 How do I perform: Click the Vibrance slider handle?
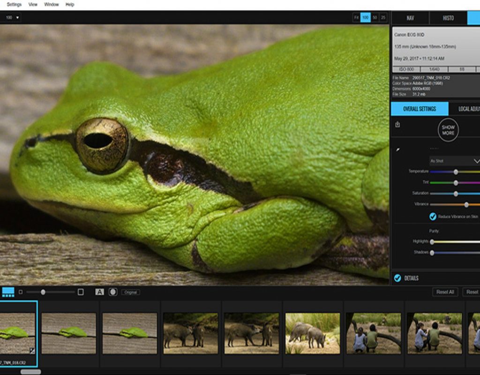pos(466,204)
